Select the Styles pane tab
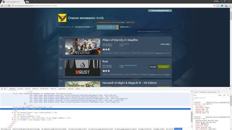This screenshot has height=130, width=232. (196, 92)
